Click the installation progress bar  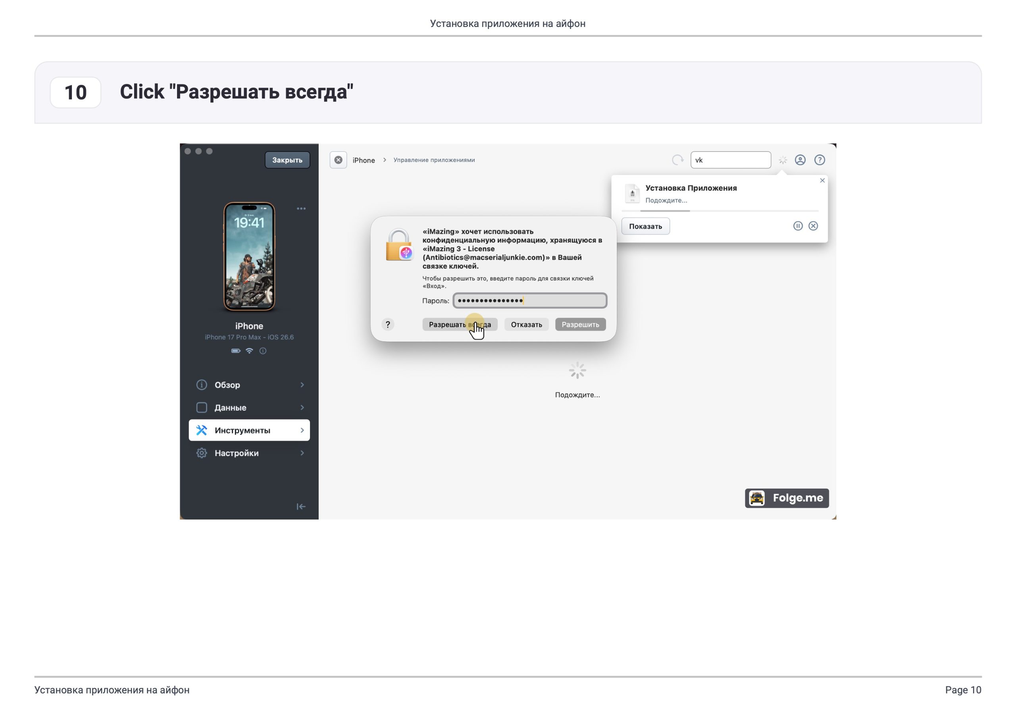tap(720, 211)
